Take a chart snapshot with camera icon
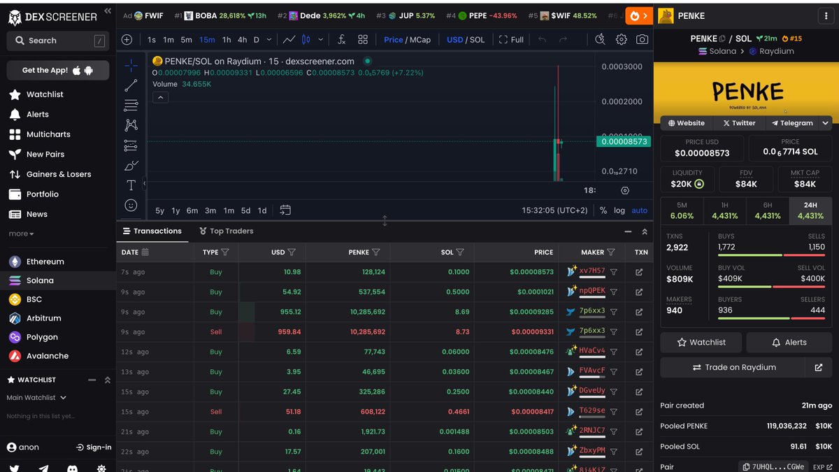The height and width of the screenshot is (472, 839). coord(642,40)
